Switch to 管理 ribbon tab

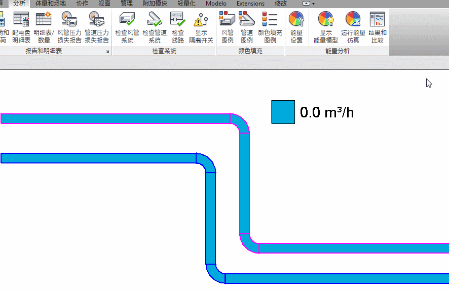tap(127, 4)
